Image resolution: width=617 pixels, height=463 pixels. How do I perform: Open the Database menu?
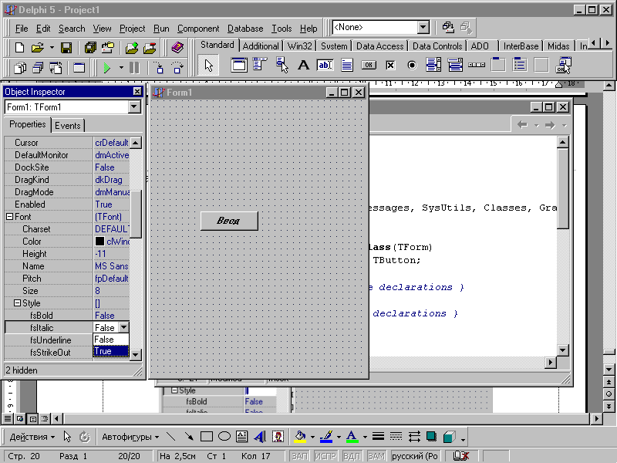(245, 29)
